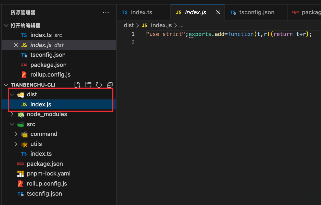The height and width of the screenshot is (205, 321).
Task: Open rollup.config.js in the project tree
Action: click(x=47, y=184)
